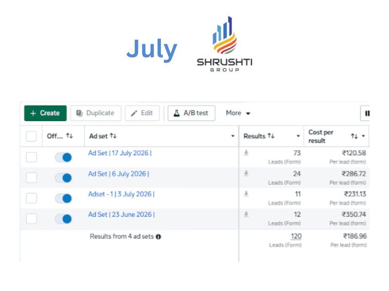This screenshot has width=389, height=291.
Task: Turn off Ad Set 17 July 2026 toggle
Action: pos(63,157)
